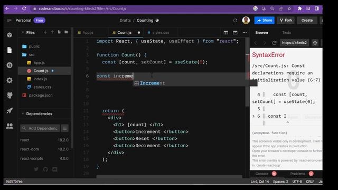Click the Free plan badge

(39, 20)
